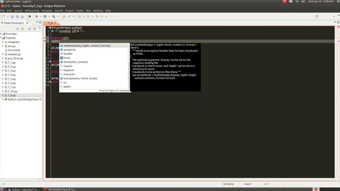Run the script with green Run icon
340x191 pixels.
click(x=45, y=16)
